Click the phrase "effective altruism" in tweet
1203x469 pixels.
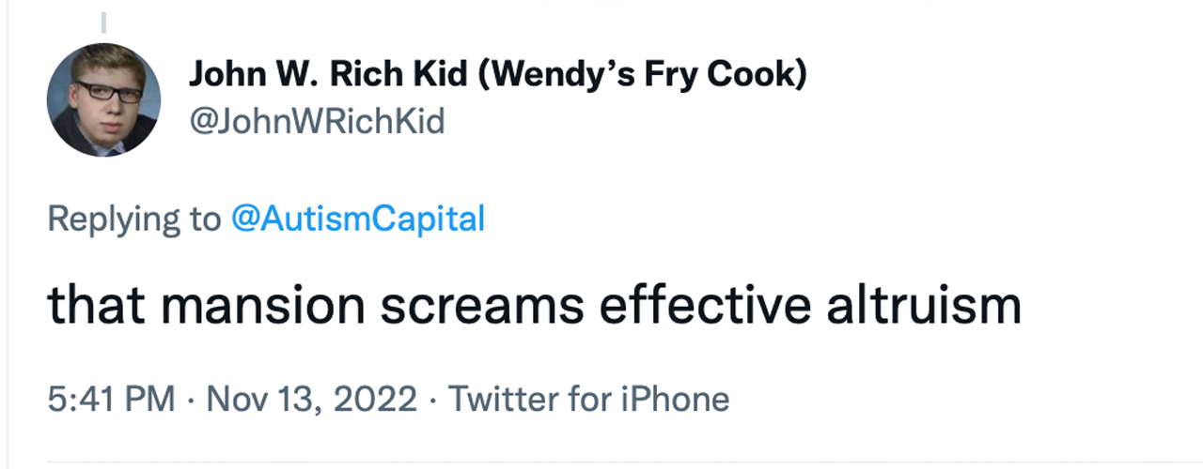pyautogui.click(x=810, y=306)
